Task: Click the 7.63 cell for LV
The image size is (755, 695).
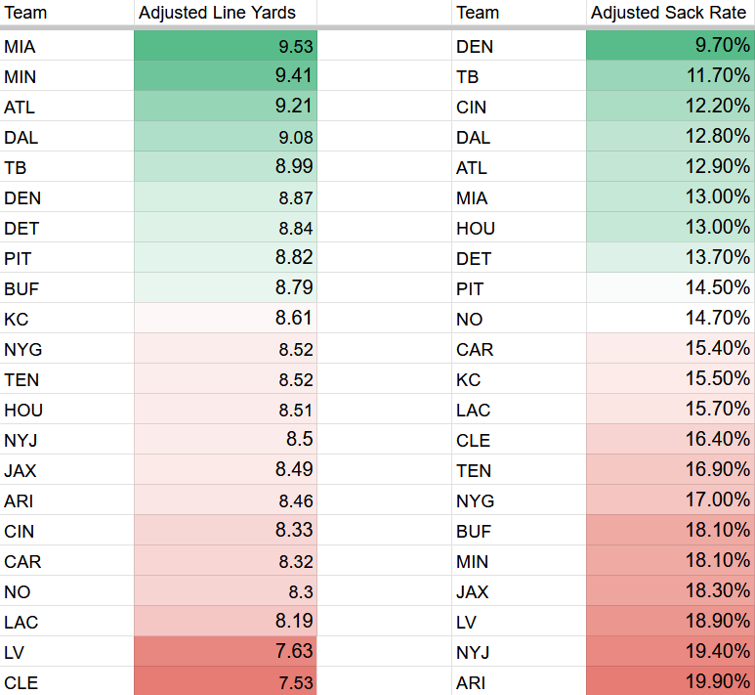Action: (226, 652)
